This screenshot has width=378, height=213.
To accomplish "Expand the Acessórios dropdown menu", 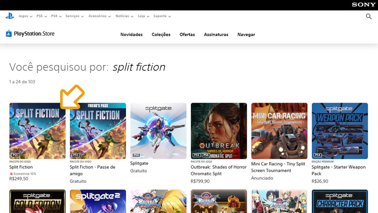I will tap(99, 16).
